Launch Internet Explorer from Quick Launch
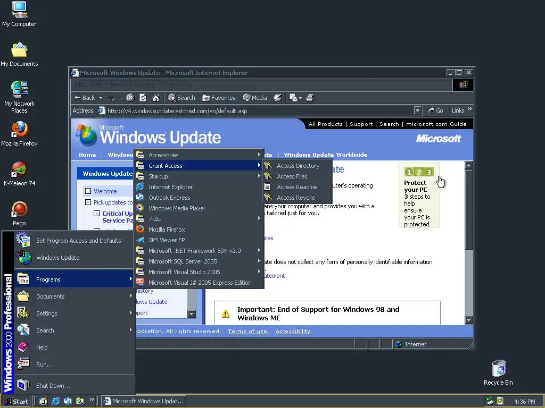 [x=55, y=401]
